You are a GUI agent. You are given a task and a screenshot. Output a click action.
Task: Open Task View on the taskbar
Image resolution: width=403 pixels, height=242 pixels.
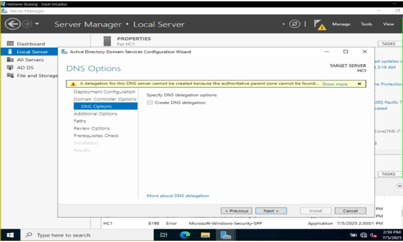[163, 235]
